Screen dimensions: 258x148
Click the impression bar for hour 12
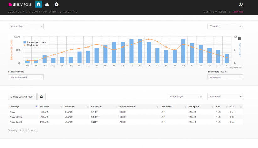point(132,51)
